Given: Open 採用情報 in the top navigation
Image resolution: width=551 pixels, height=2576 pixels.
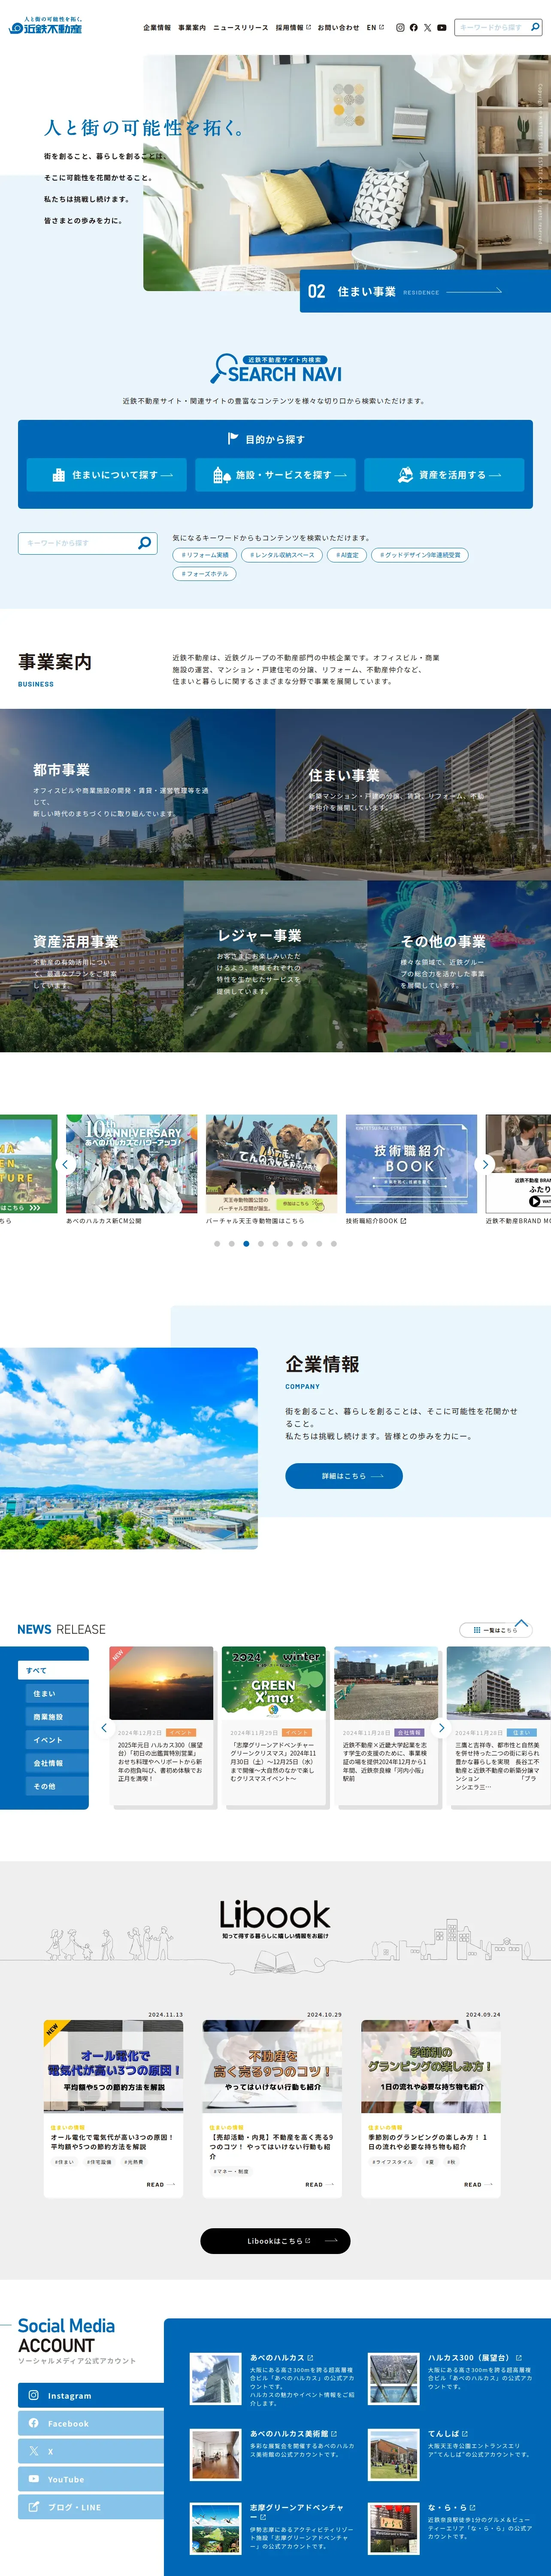Looking at the screenshot, I should [293, 28].
